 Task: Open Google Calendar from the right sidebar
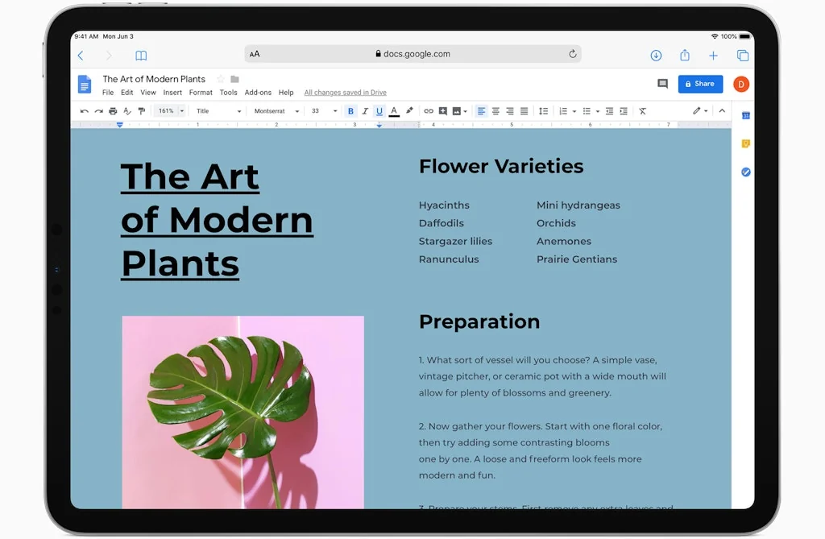(744, 115)
